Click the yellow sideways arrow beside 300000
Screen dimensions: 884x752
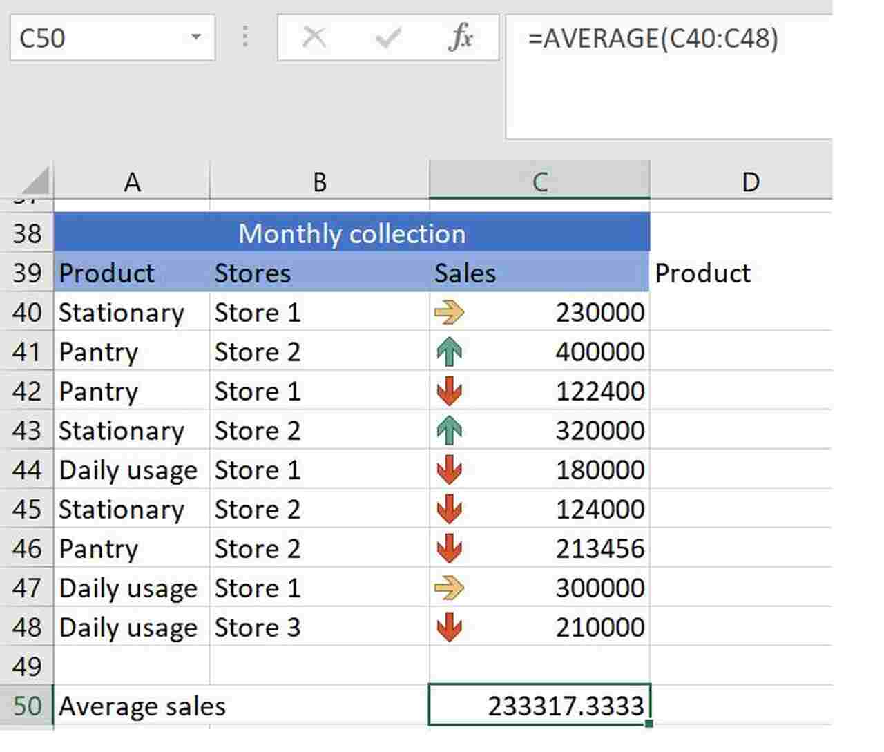(x=450, y=588)
